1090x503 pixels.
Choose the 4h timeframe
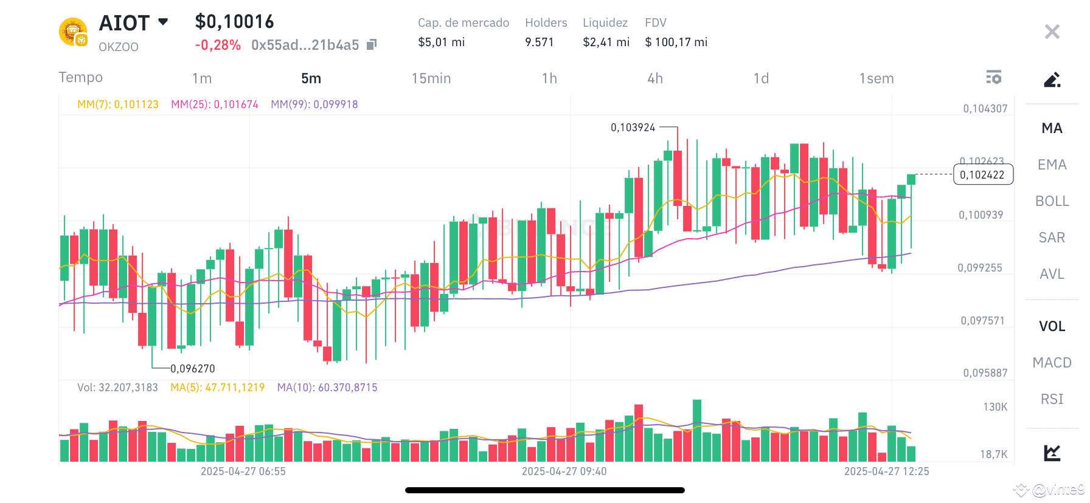[x=655, y=78]
